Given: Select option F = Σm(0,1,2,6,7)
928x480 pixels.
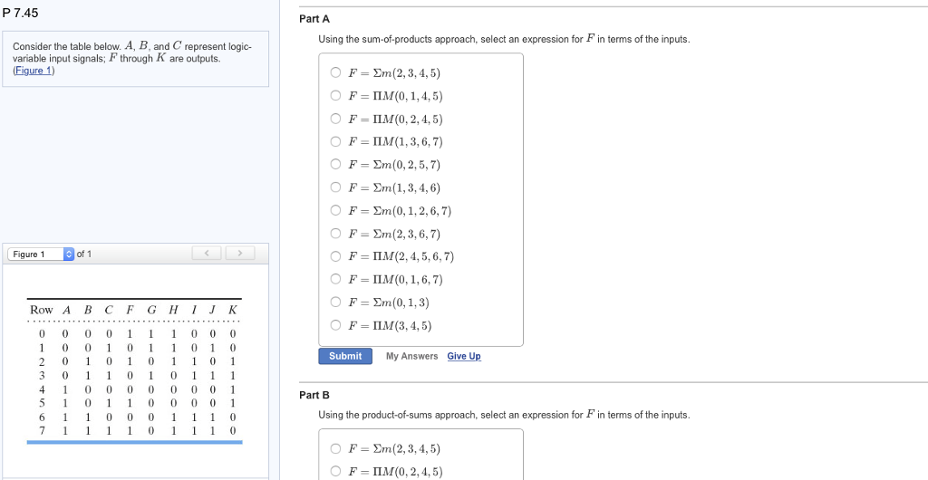Looking at the screenshot, I should pyautogui.click(x=336, y=211).
